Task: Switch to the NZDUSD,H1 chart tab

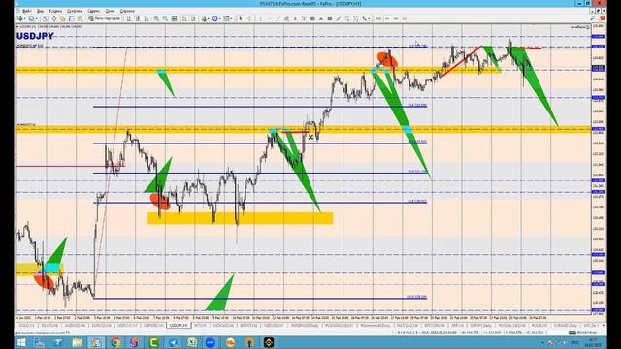Action: point(274,326)
